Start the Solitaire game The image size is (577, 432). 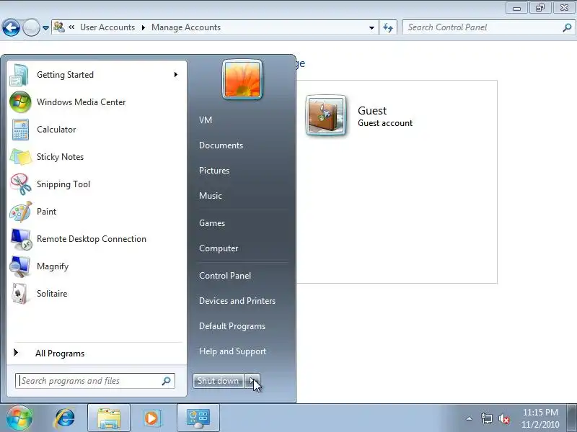[96, 294]
